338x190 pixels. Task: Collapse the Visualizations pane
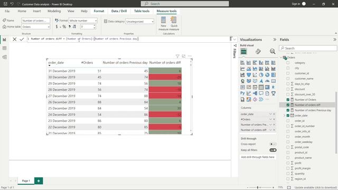tap(275, 40)
